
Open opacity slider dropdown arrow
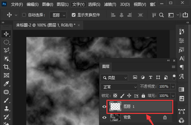coord(173,87)
